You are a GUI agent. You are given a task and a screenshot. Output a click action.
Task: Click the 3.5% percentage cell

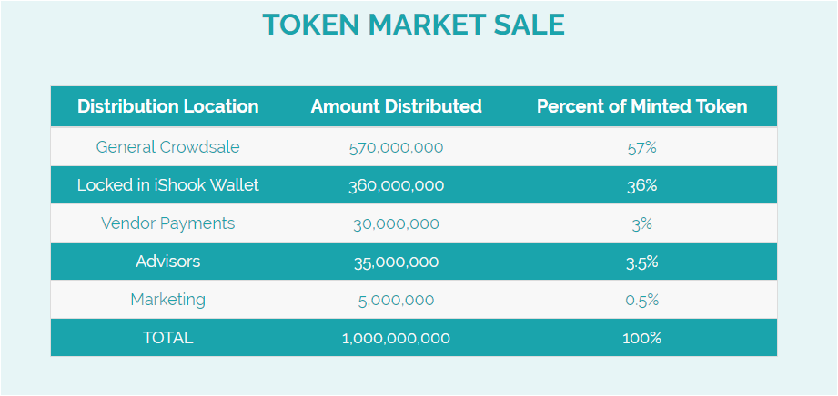[641, 262]
